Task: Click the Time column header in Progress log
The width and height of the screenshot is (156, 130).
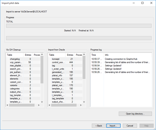Action: (97, 55)
